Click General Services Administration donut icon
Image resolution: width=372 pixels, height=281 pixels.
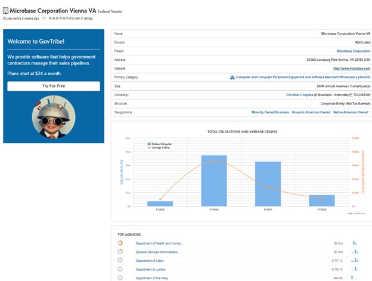click(x=120, y=252)
